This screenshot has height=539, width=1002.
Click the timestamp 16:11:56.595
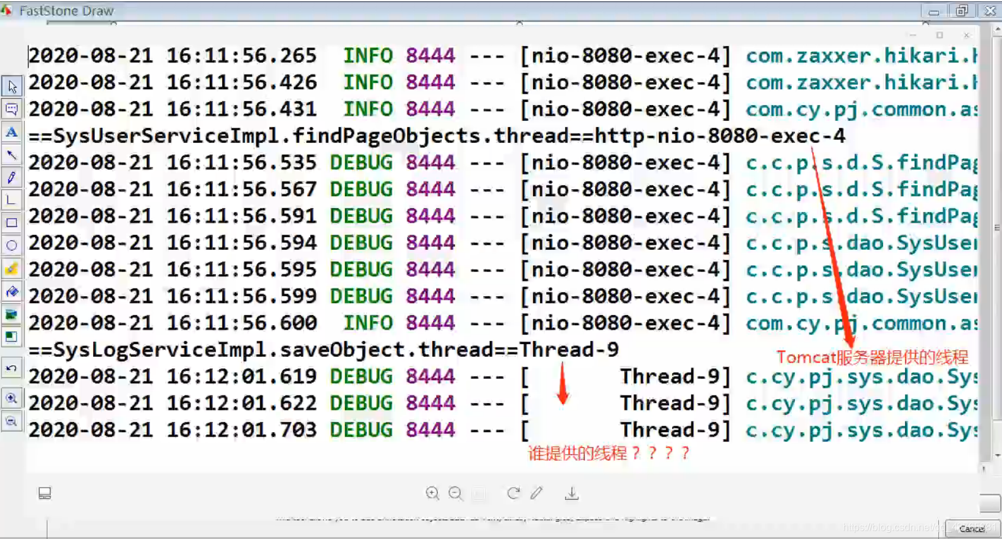coord(241,269)
